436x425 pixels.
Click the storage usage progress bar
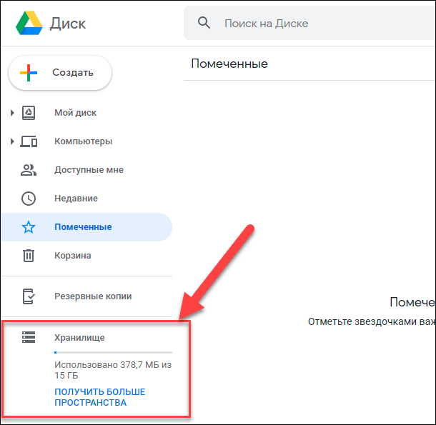click(113, 352)
